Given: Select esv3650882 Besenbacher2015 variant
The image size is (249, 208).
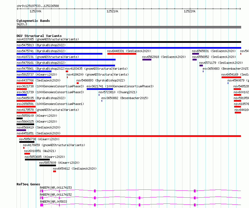Looking at the screenshot, I should tap(125, 98).
